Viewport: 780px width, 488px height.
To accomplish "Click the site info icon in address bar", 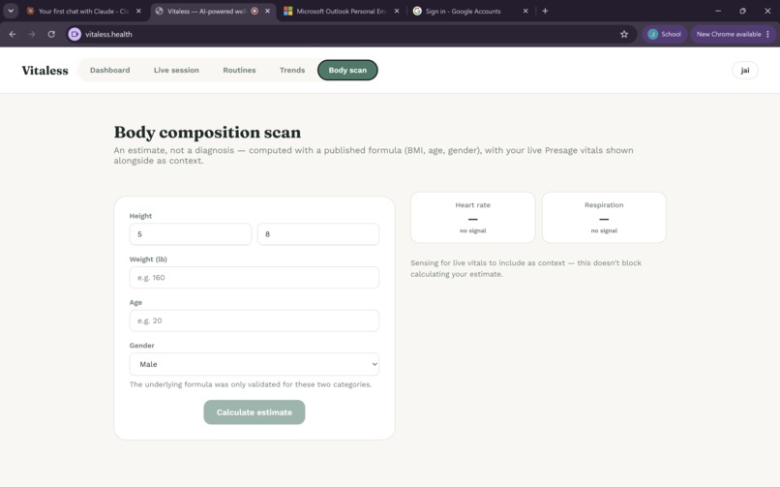I will pos(75,34).
